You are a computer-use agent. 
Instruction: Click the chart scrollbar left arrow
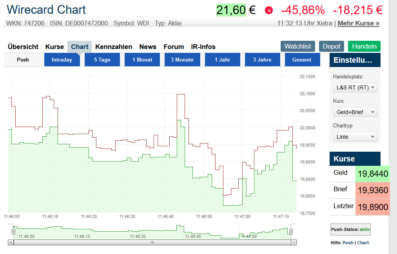pyautogui.click(x=11, y=243)
